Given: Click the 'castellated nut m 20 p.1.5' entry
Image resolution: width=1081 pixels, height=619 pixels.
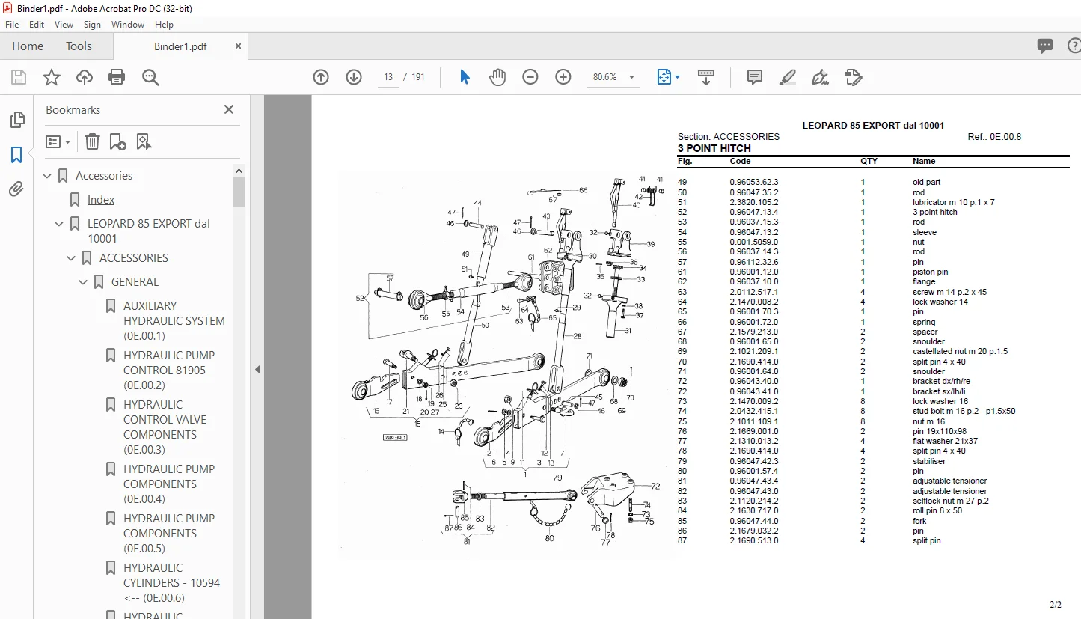Looking at the screenshot, I should tap(961, 352).
